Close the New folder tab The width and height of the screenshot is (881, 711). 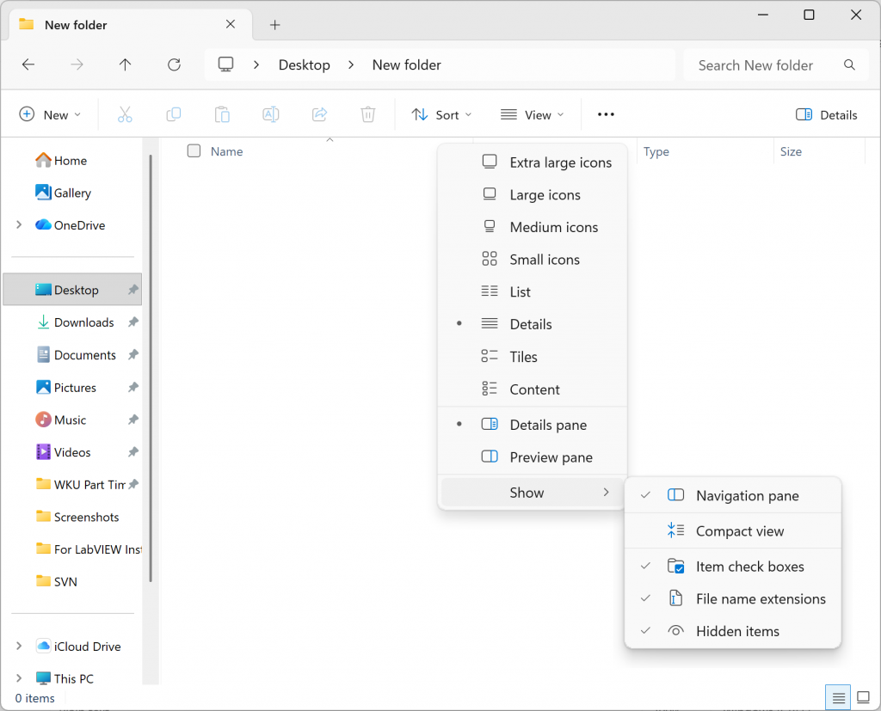(231, 24)
